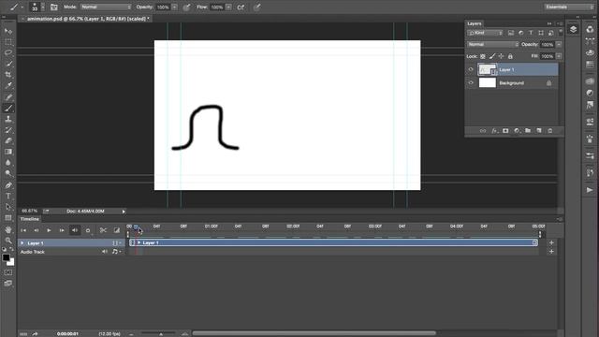Lock all for Layer 1

click(x=510, y=56)
